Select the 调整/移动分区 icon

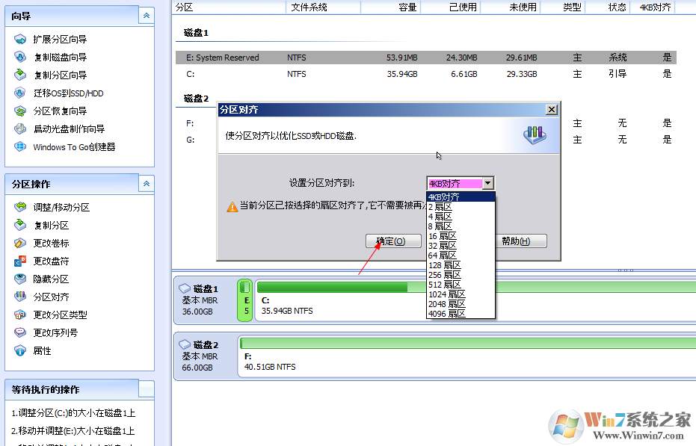[20, 207]
